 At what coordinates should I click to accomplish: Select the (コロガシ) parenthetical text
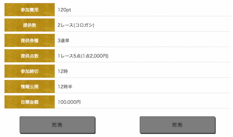(84, 25)
